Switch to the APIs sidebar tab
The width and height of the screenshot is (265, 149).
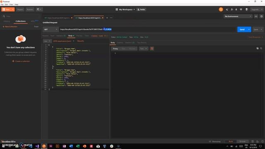click(33, 21)
